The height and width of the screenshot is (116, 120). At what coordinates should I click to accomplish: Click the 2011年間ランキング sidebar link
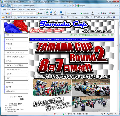pos(16,70)
